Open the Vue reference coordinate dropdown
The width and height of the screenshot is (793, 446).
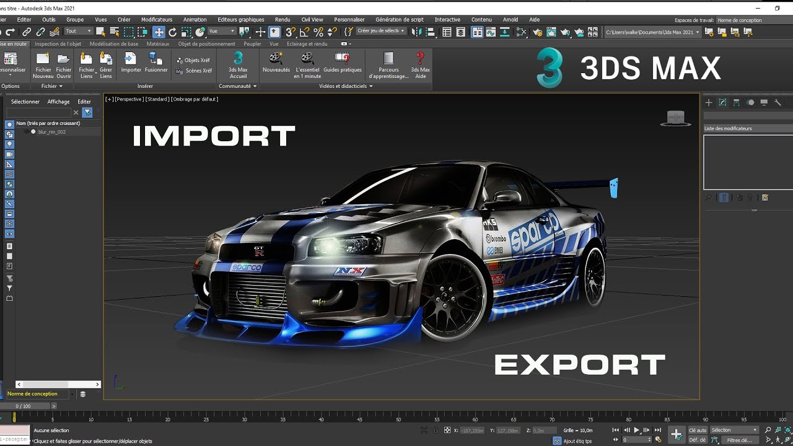tap(222, 31)
